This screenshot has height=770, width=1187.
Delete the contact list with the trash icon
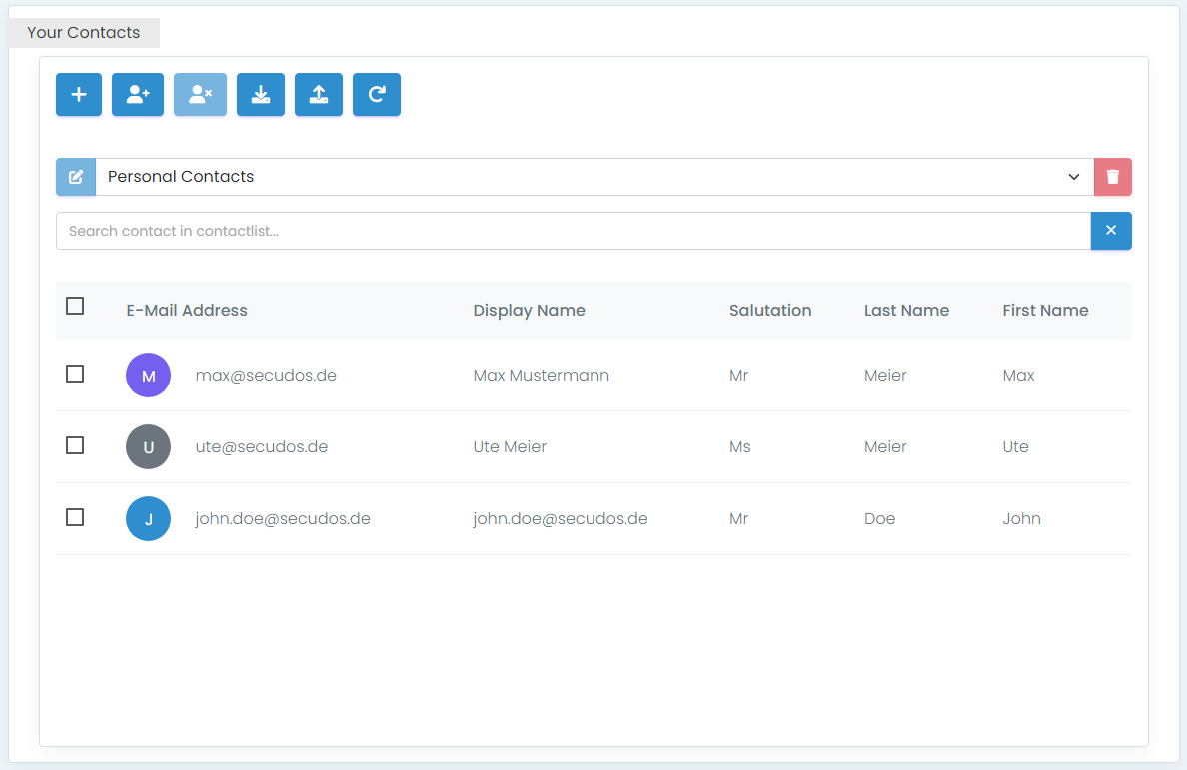tap(1113, 177)
